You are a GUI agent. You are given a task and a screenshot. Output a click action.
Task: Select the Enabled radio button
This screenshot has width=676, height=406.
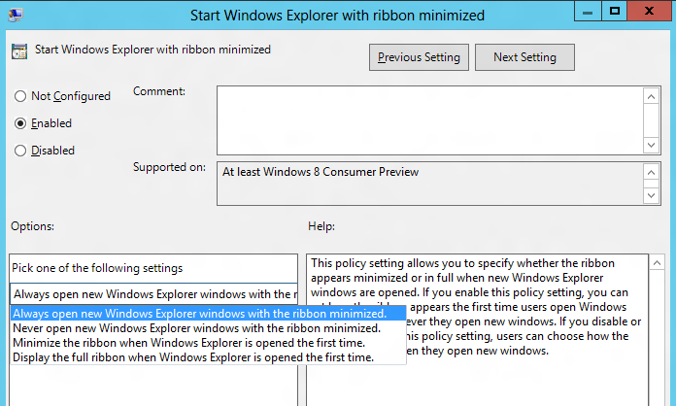(20, 123)
